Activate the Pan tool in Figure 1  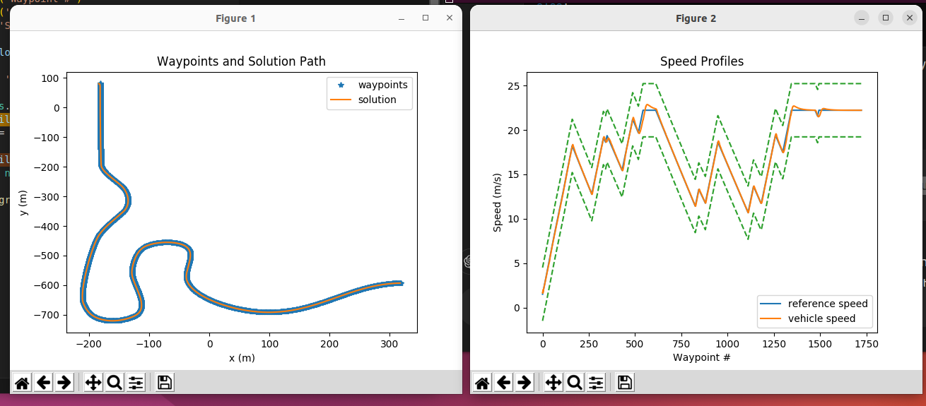point(93,383)
